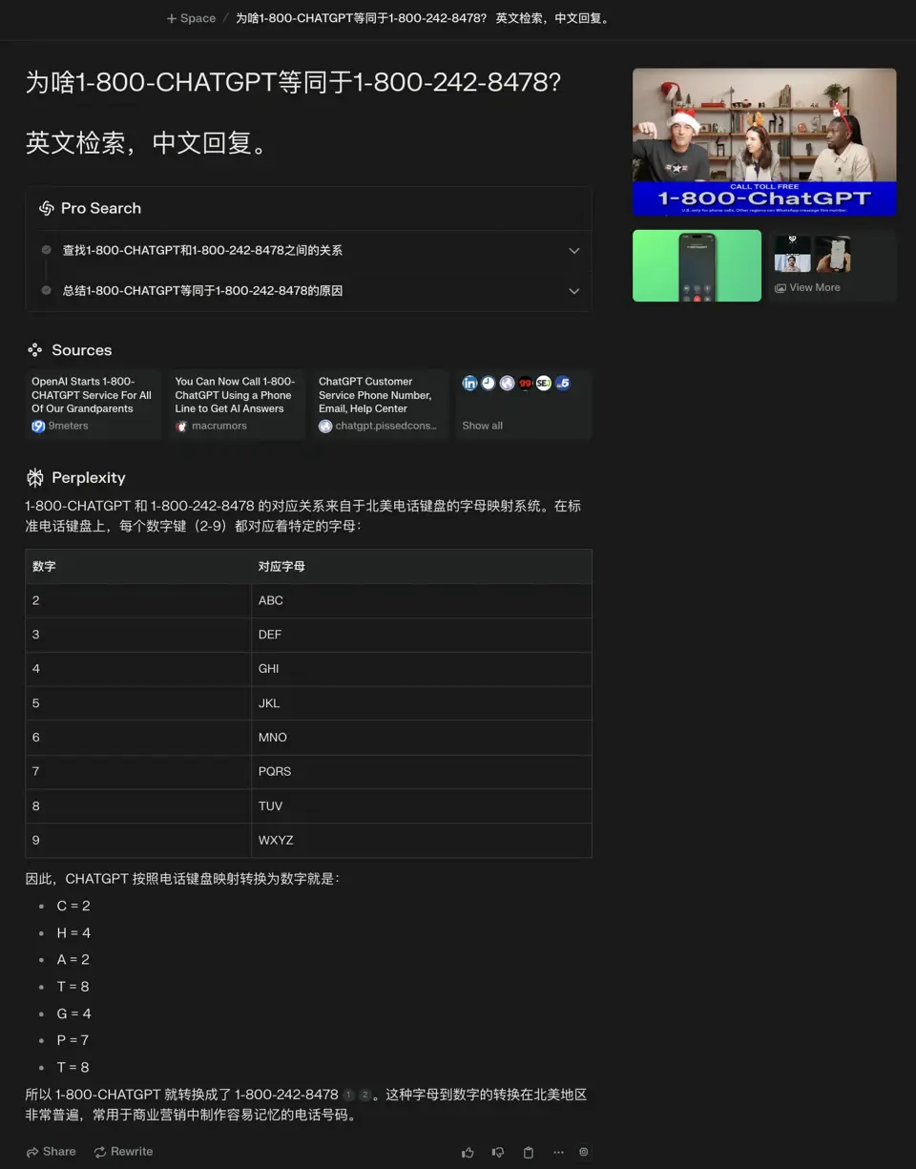
Task: Open the chatgpt.pissedconsumer source card
Action: [x=380, y=405]
